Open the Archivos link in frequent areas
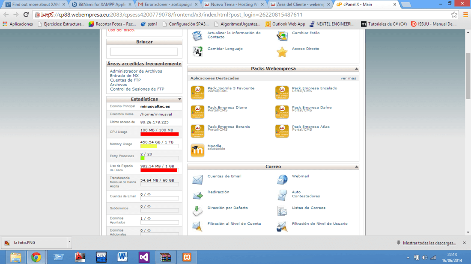Image resolution: width=471 pixels, height=264 pixels. tap(118, 85)
